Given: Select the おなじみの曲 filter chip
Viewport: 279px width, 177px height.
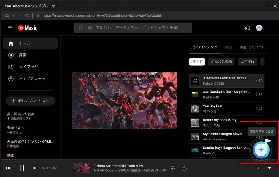Looking at the screenshot, I should pyautogui.click(x=221, y=62).
